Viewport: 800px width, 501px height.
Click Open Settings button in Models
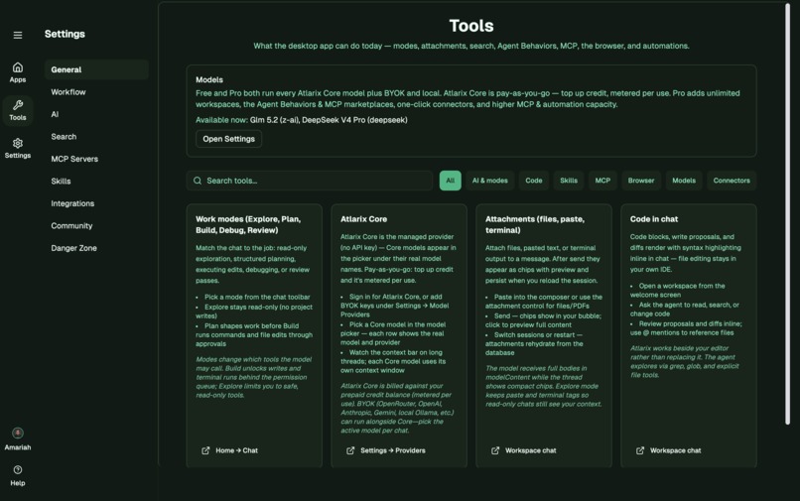coord(228,139)
